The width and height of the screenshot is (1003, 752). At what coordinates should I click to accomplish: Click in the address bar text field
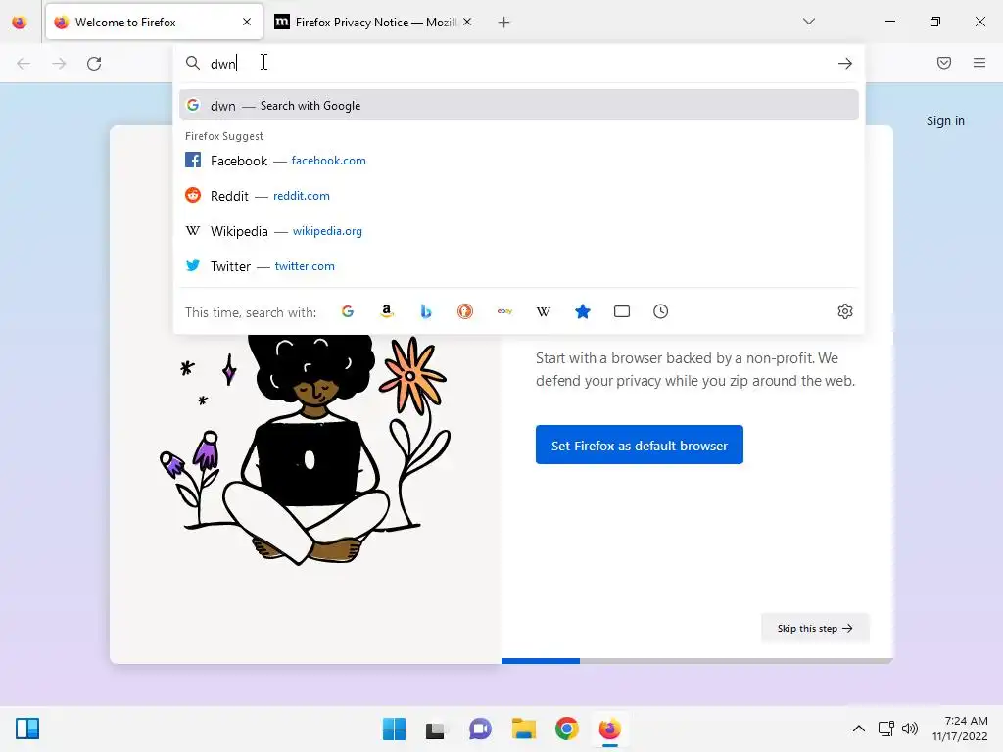(x=519, y=64)
